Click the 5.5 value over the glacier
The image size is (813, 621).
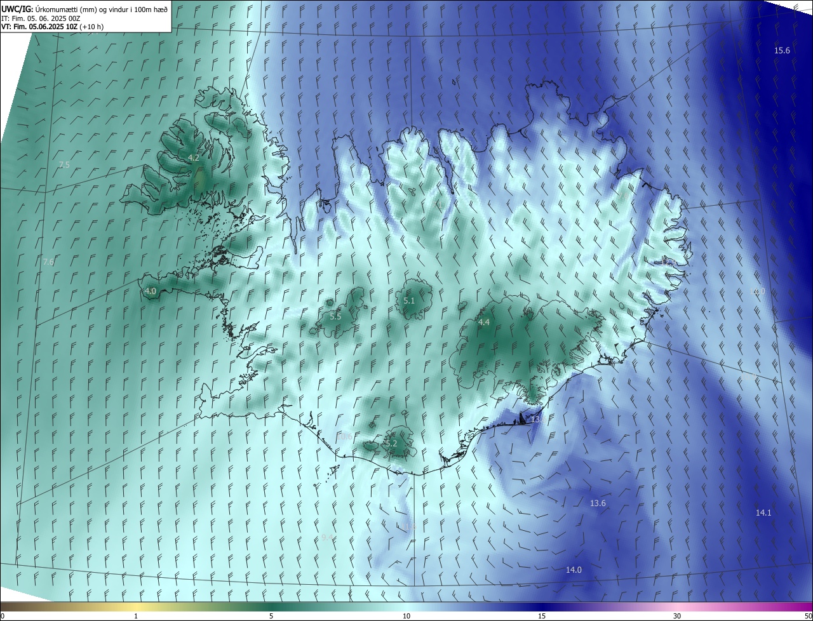(335, 316)
